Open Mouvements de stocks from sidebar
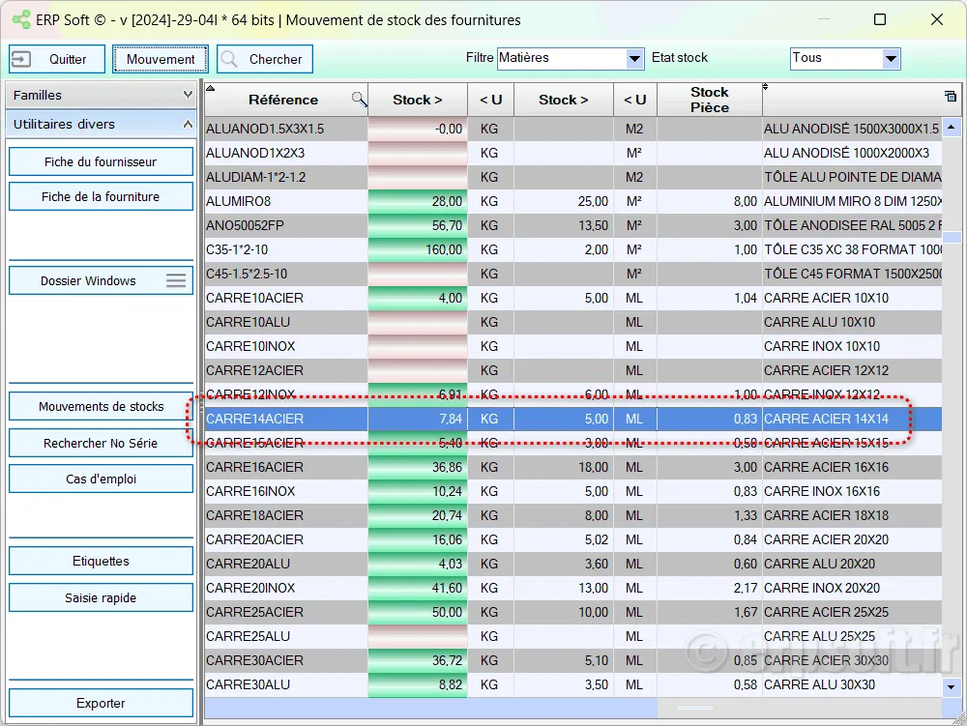This screenshot has width=967, height=726. click(101, 407)
